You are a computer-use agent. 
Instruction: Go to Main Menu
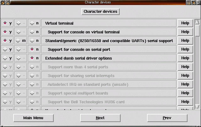33,118
